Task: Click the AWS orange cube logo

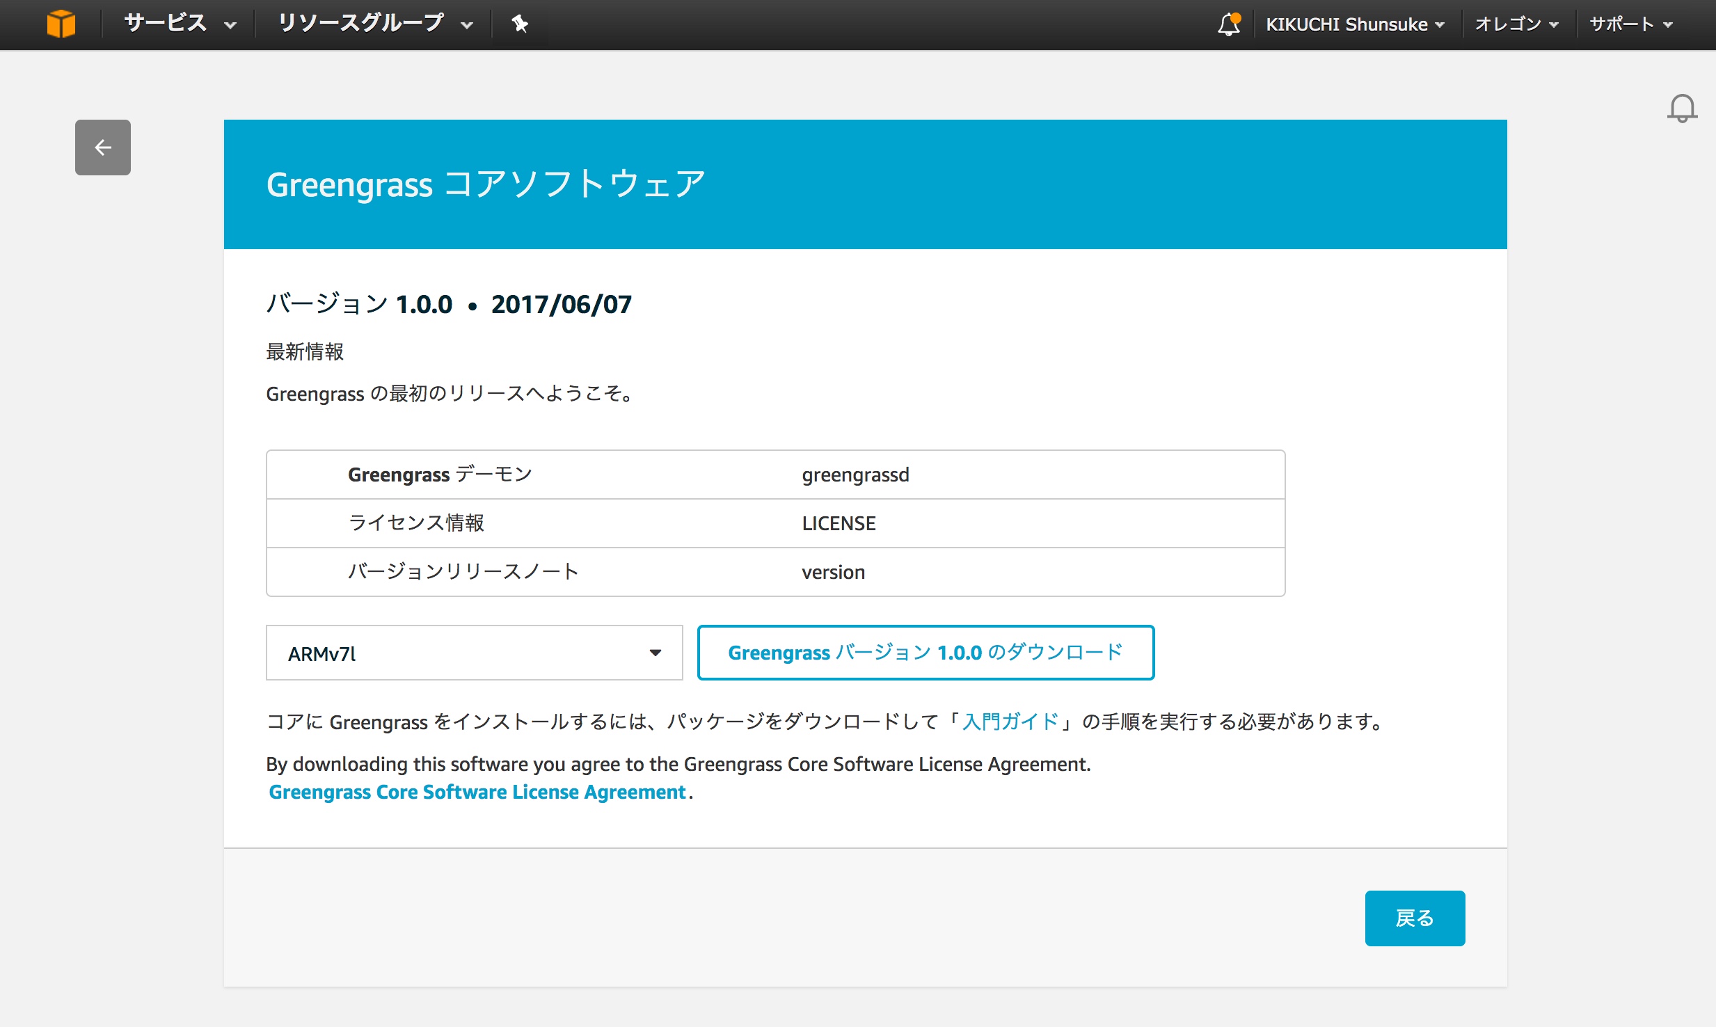Action: point(61,24)
